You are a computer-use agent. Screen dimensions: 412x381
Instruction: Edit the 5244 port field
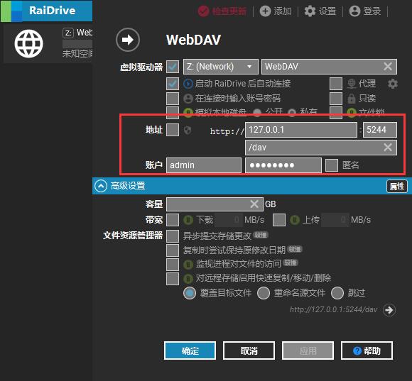380,130
